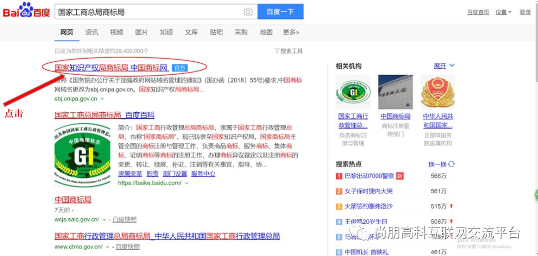Image resolution: width=538 pixels, height=256 pixels.
Task: Open 中华人民共和国国家... emblem thumbnail
Action: tap(438, 92)
